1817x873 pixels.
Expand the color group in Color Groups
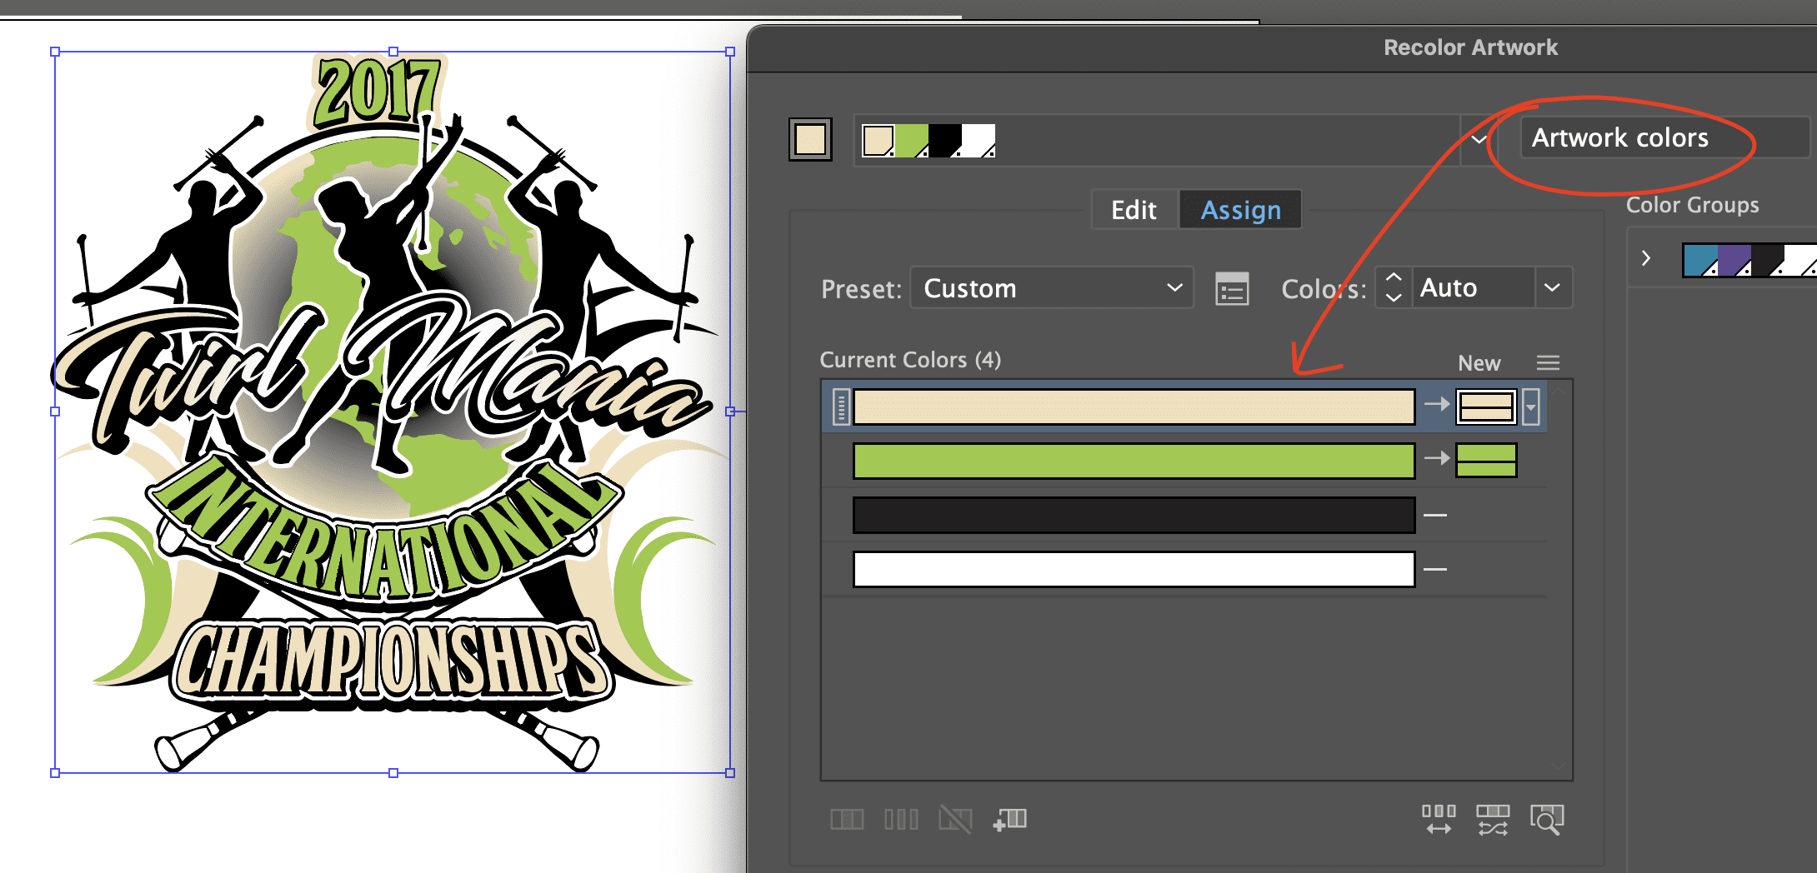[x=1646, y=258]
